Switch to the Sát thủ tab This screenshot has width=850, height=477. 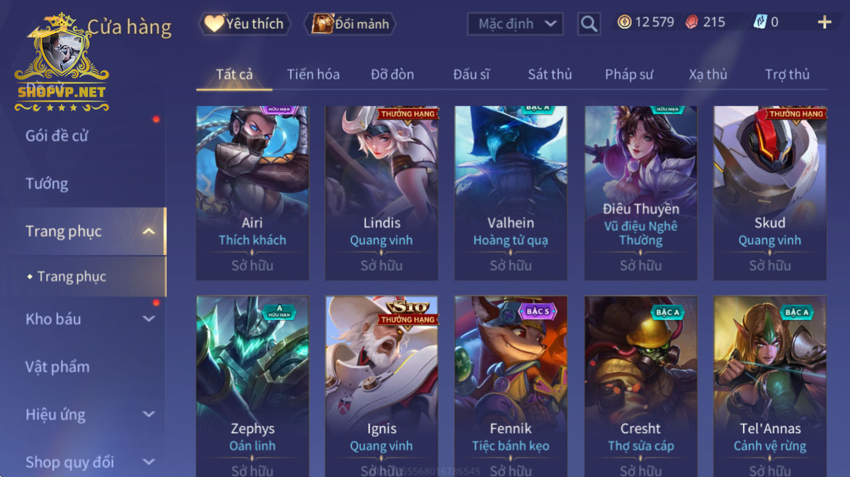pyautogui.click(x=549, y=74)
